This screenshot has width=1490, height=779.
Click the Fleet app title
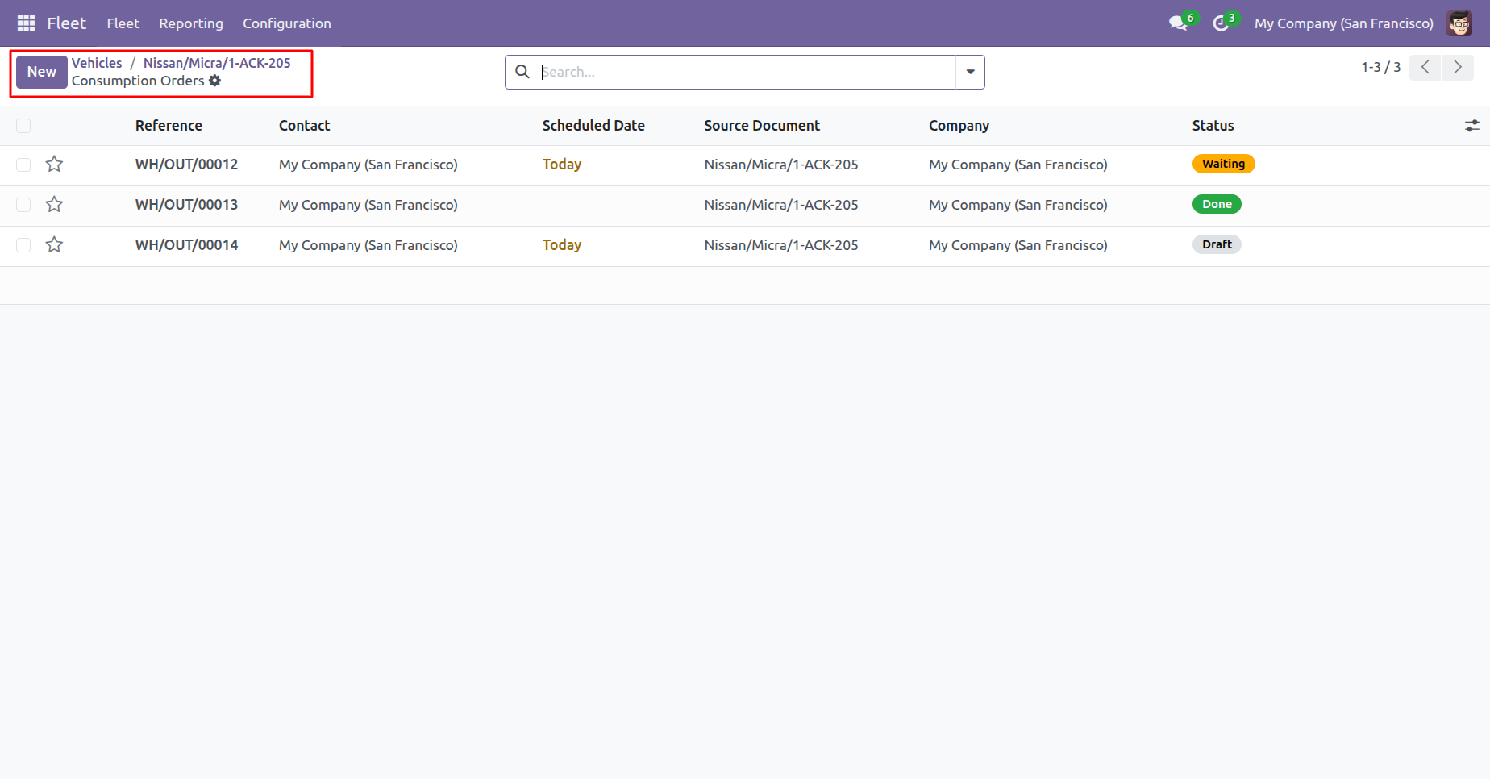click(x=66, y=23)
